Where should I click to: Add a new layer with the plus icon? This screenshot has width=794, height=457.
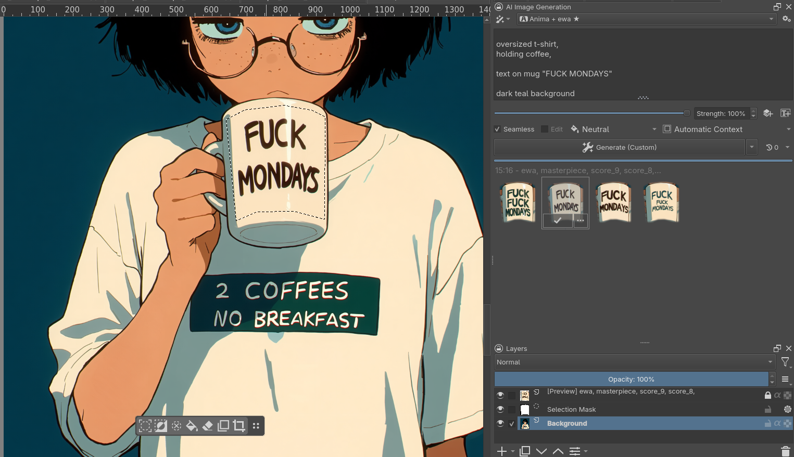502,451
